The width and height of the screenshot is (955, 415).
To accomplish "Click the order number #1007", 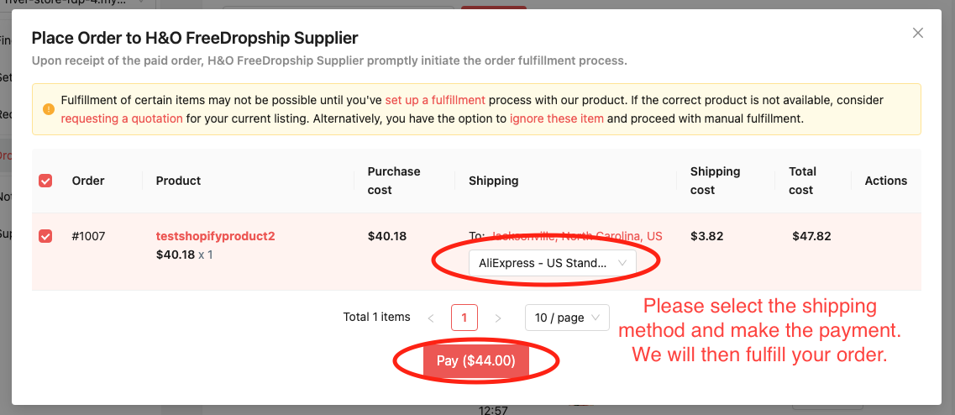I will pos(88,236).
